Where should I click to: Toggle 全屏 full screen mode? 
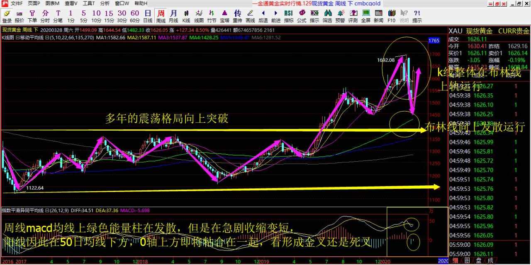(x=365, y=16)
